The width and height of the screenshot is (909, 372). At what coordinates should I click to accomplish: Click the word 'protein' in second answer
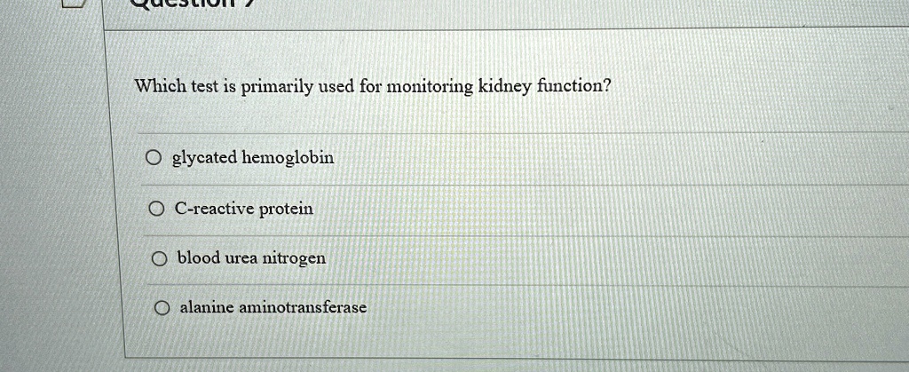286,210
